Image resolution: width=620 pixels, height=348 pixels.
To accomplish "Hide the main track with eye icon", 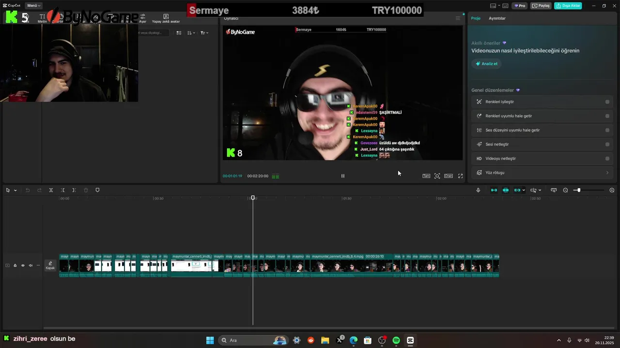I will pos(23,265).
